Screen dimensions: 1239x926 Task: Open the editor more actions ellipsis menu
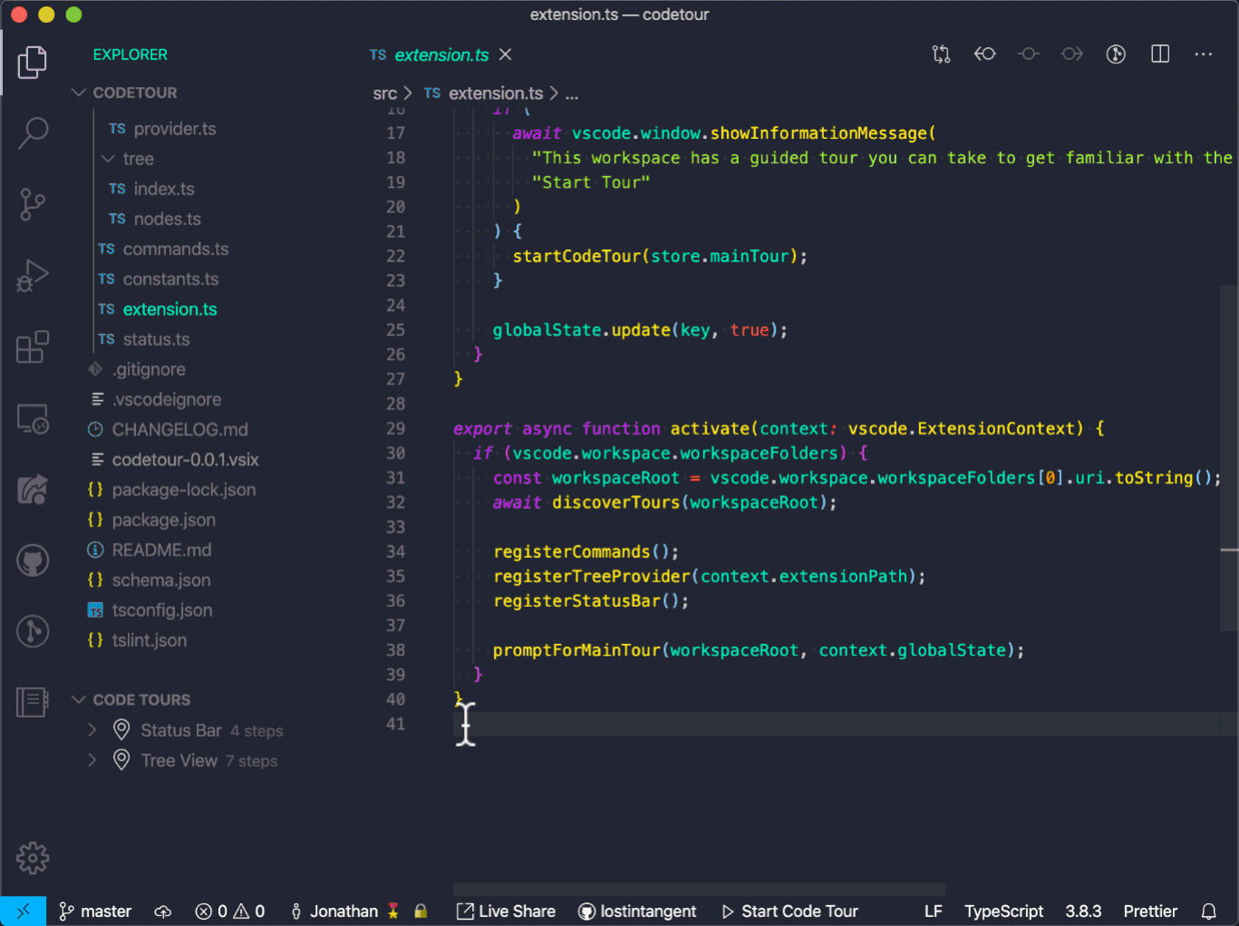click(1203, 54)
